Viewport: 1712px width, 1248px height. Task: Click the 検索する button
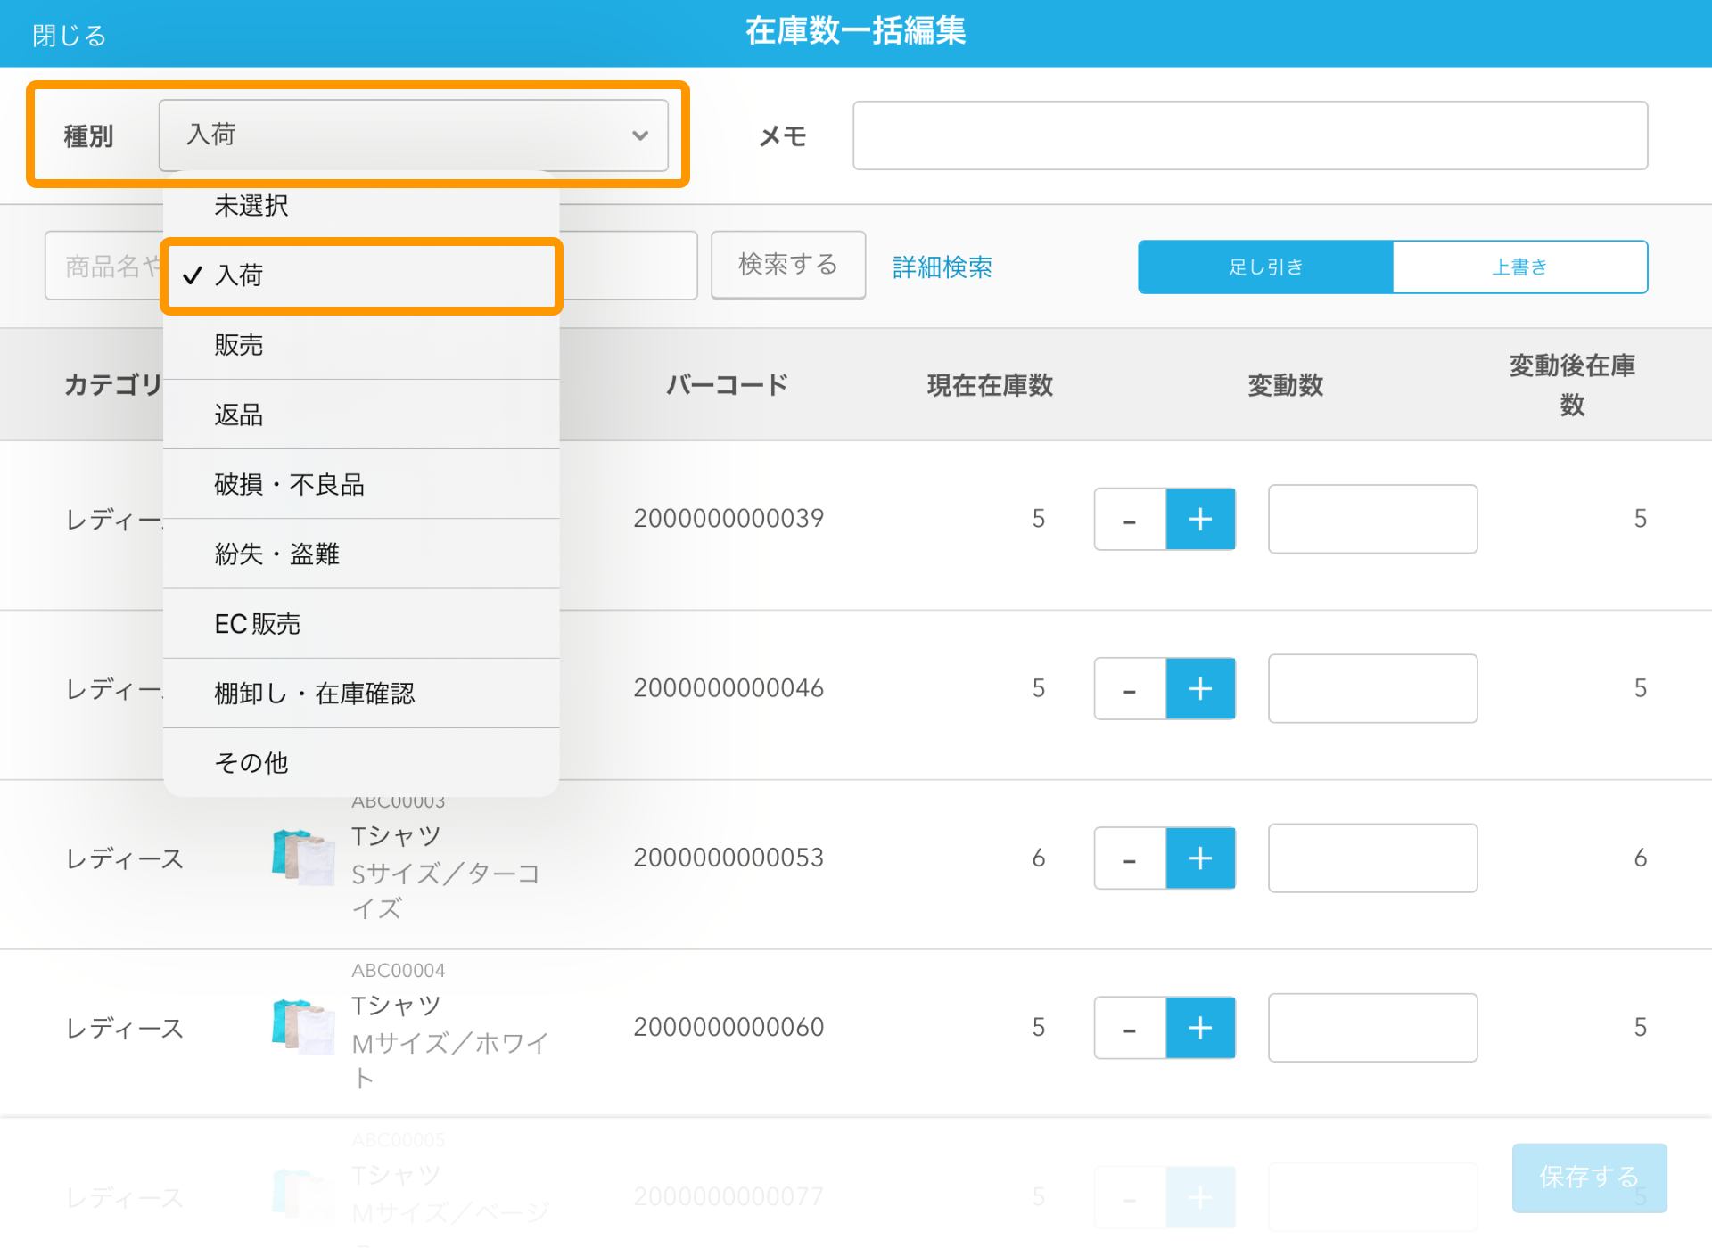(787, 265)
